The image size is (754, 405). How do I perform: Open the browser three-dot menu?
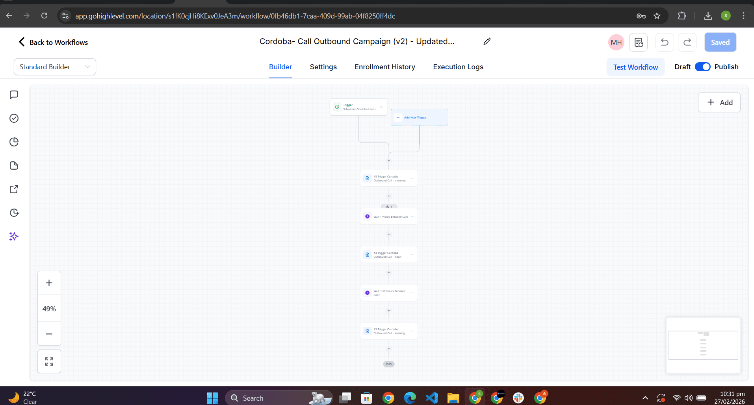pyautogui.click(x=743, y=16)
